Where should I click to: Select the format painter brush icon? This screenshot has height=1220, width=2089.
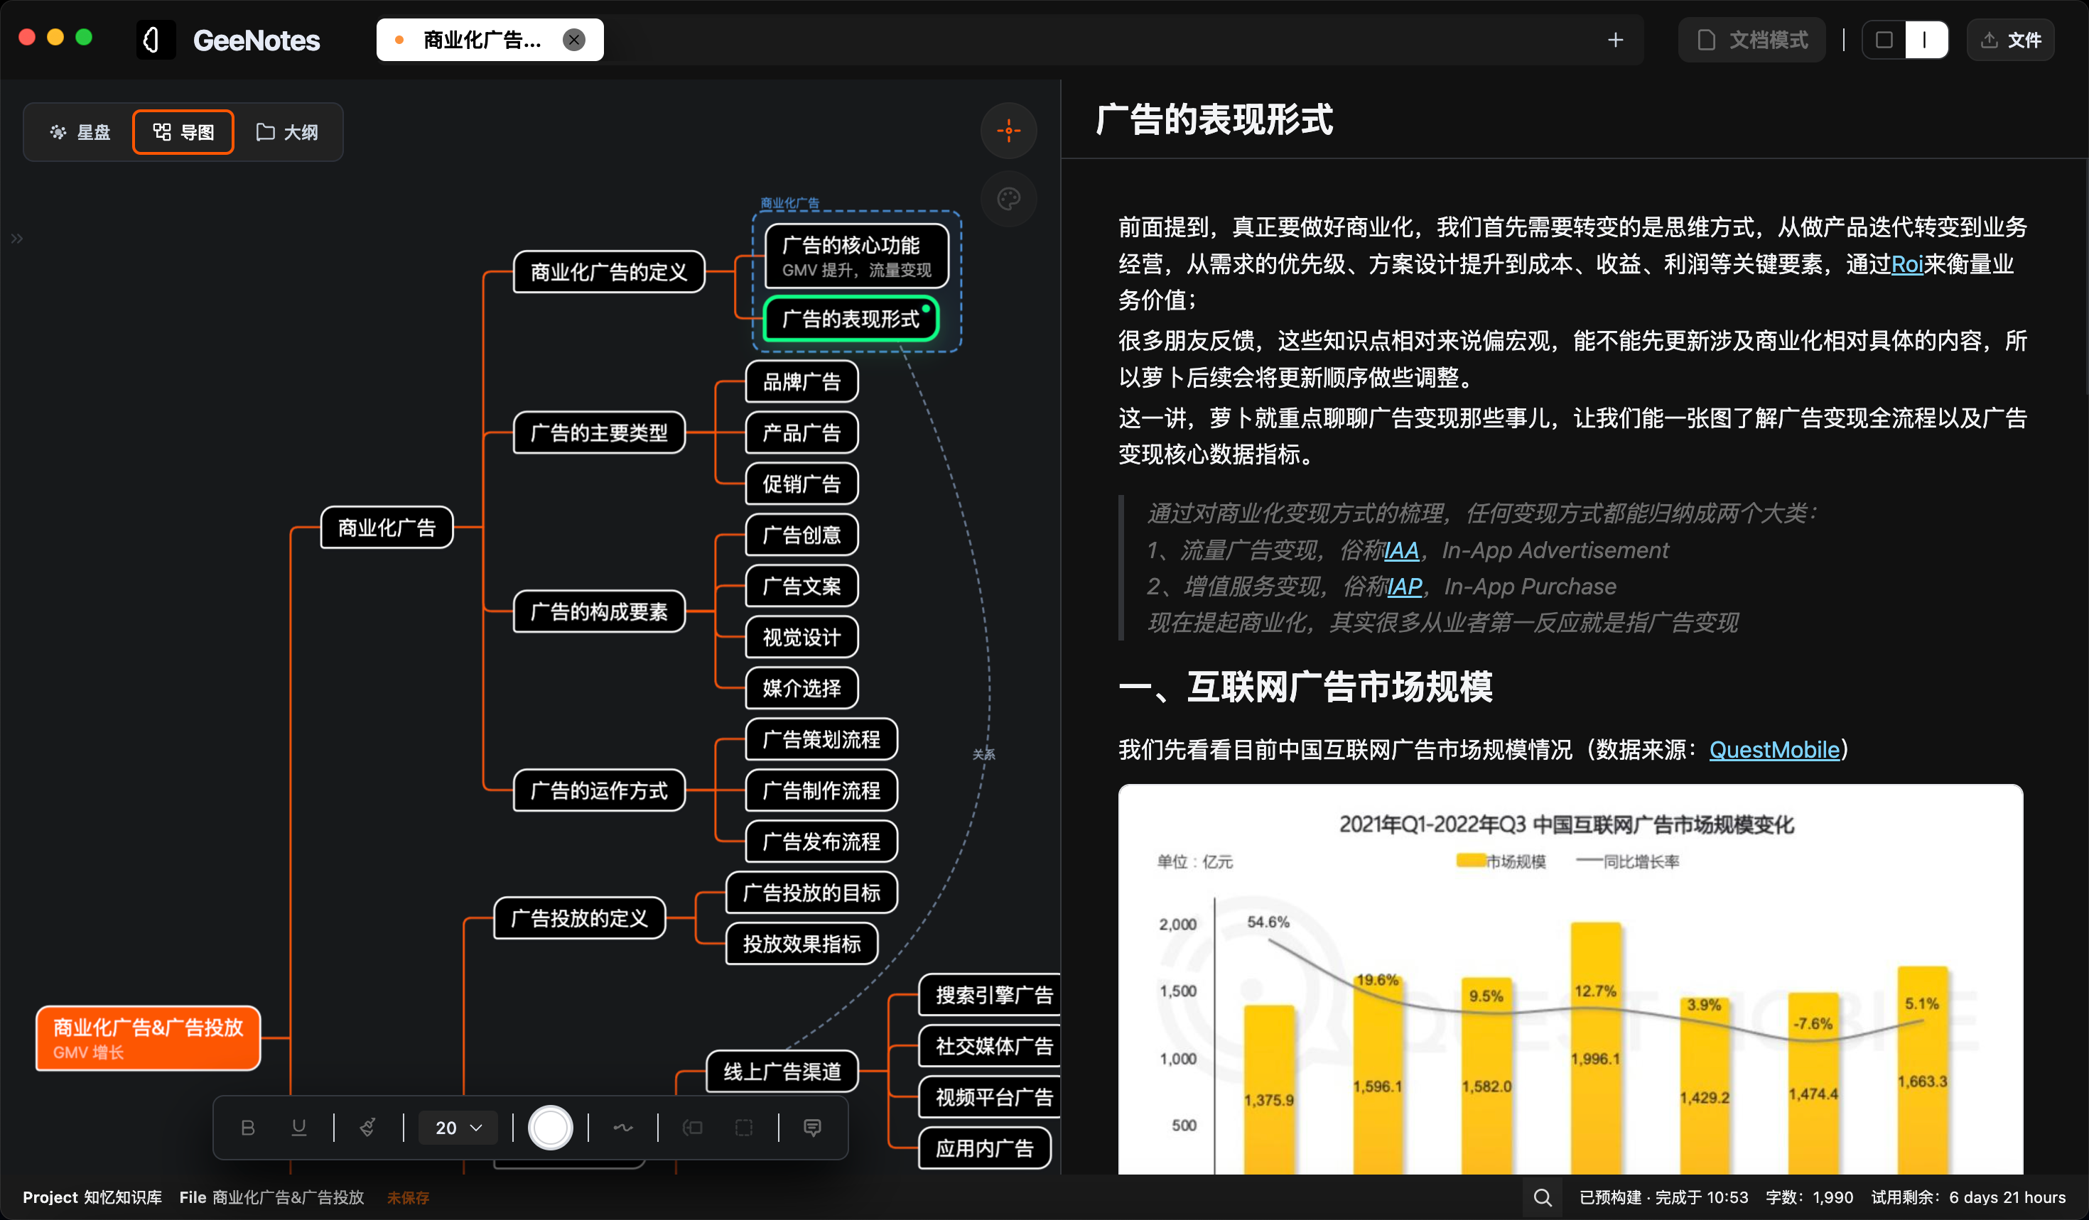367,1127
